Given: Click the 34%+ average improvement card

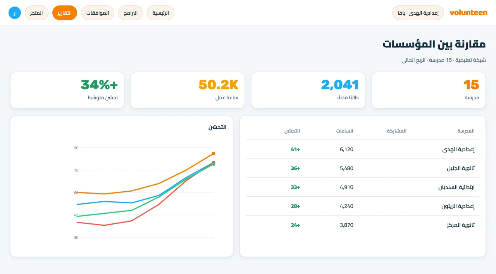Looking at the screenshot, I should point(67,90).
